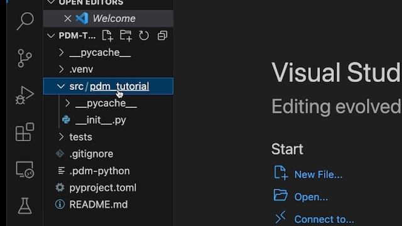The image size is (402, 226).
Task: Expand the top-level __pycache__ folder
Action: (x=62, y=53)
